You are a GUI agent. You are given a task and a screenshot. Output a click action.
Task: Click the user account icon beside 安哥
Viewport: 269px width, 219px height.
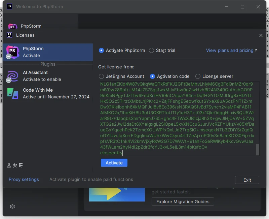click(9, 165)
